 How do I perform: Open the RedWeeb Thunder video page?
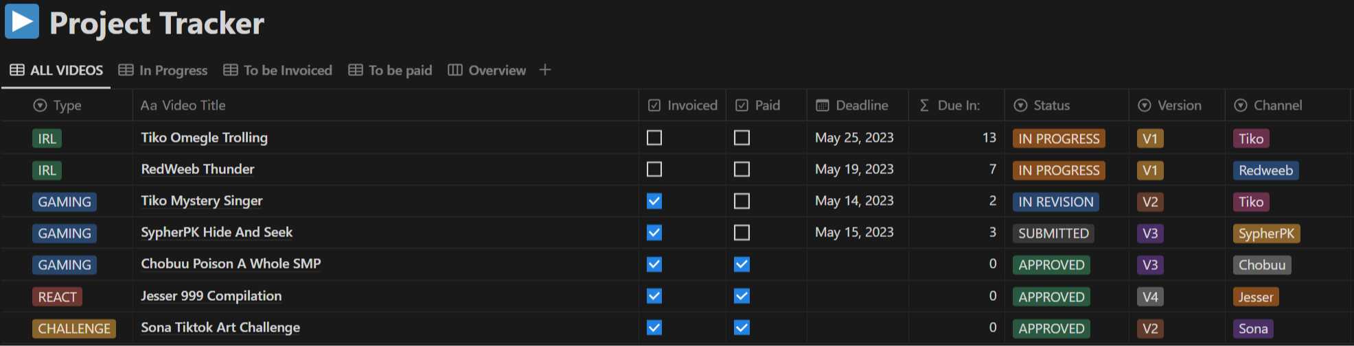pyautogui.click(x=198, y=169)
